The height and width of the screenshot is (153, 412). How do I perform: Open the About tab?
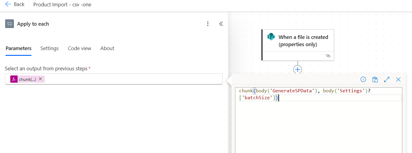[107, 48]
